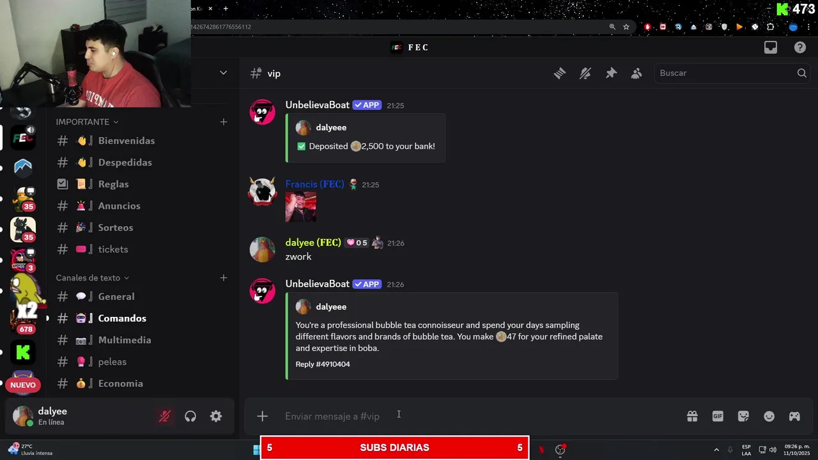Screen dimensions: 818x460
Task: Toggle headphones deafen in user panel
Action: coord(190,417)
